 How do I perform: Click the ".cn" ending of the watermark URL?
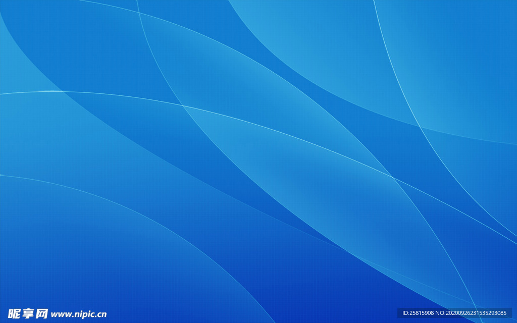coord(100,314)
